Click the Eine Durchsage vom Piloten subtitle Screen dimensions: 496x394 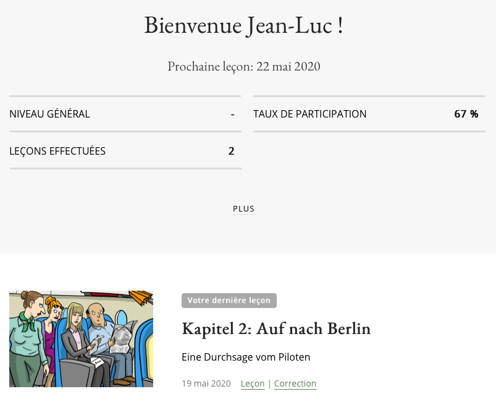pyautogui.click(x=246, y=357)
